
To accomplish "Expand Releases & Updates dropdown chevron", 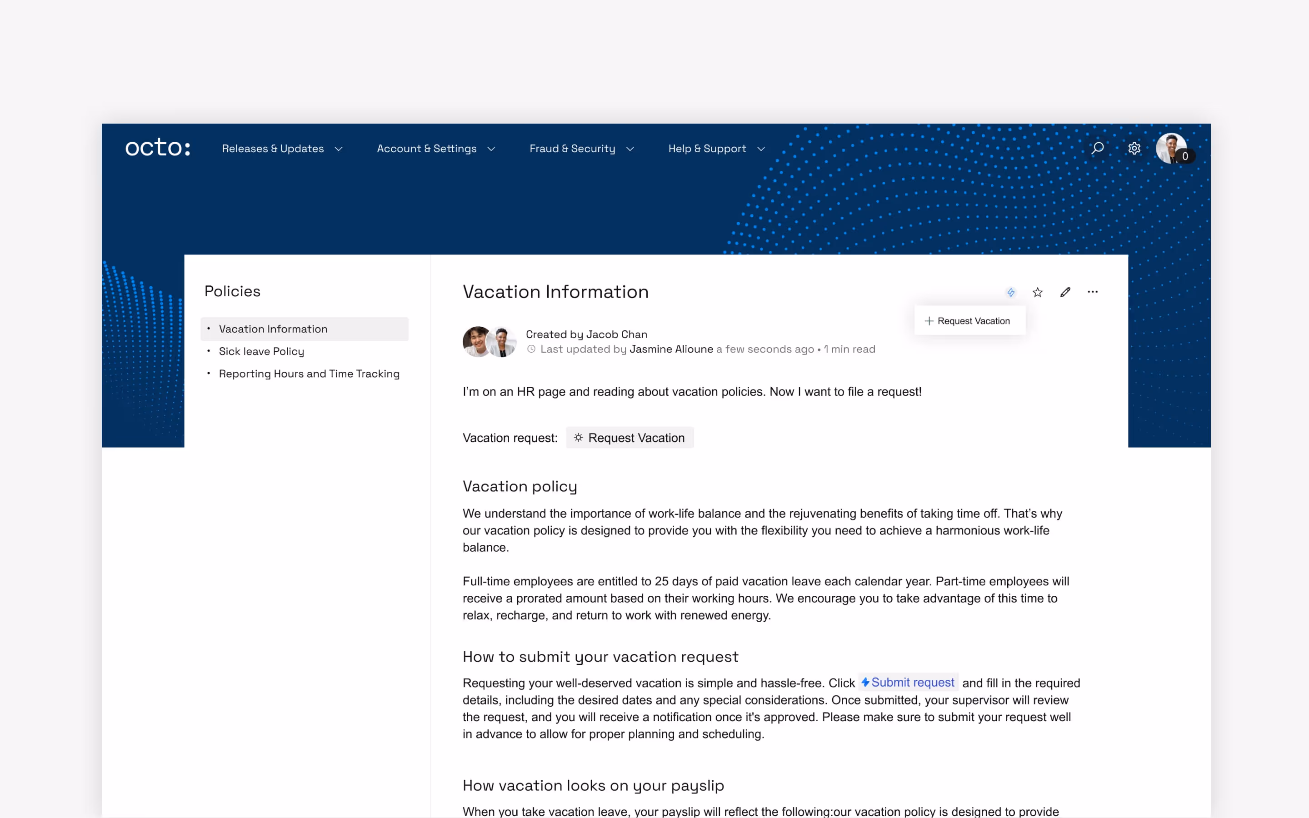I will click(339, 149).
